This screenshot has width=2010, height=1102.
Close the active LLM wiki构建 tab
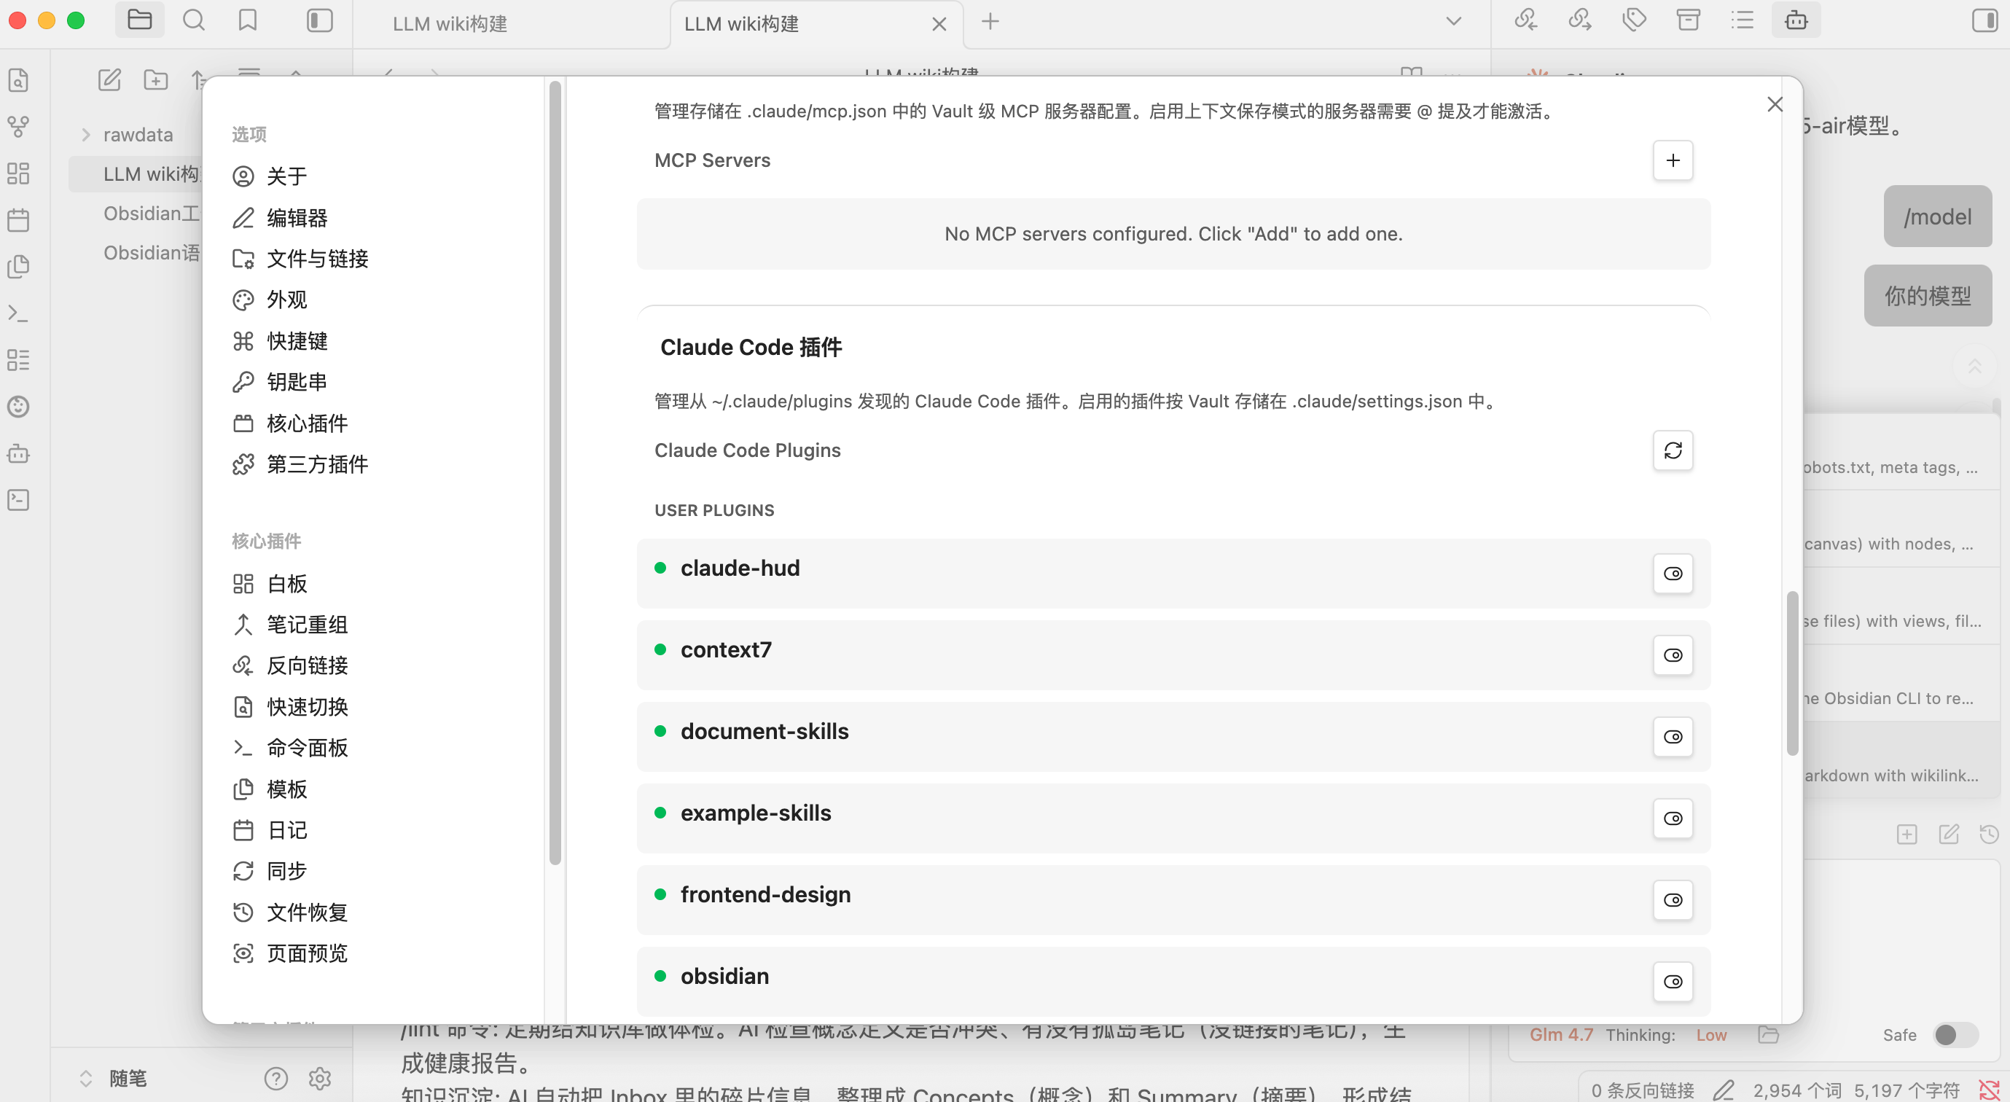tap(939, 24)
